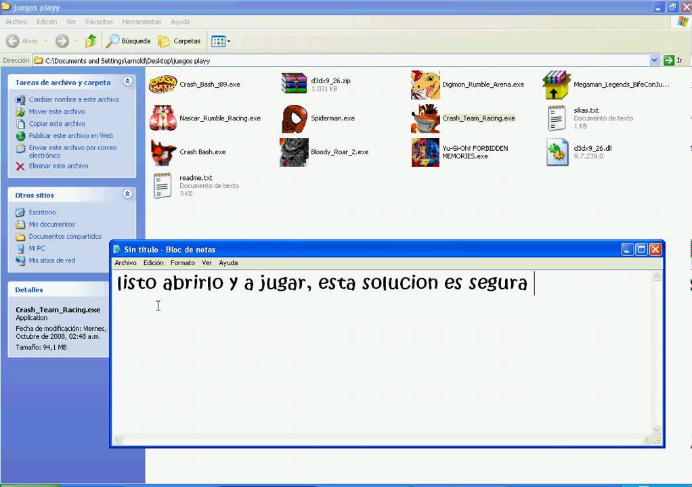This screenshot has width=692, height=487.
Task: Collapse the Tareas de archivo y carpeta panel
Action: pyautogui.click(x=127, y=82)
